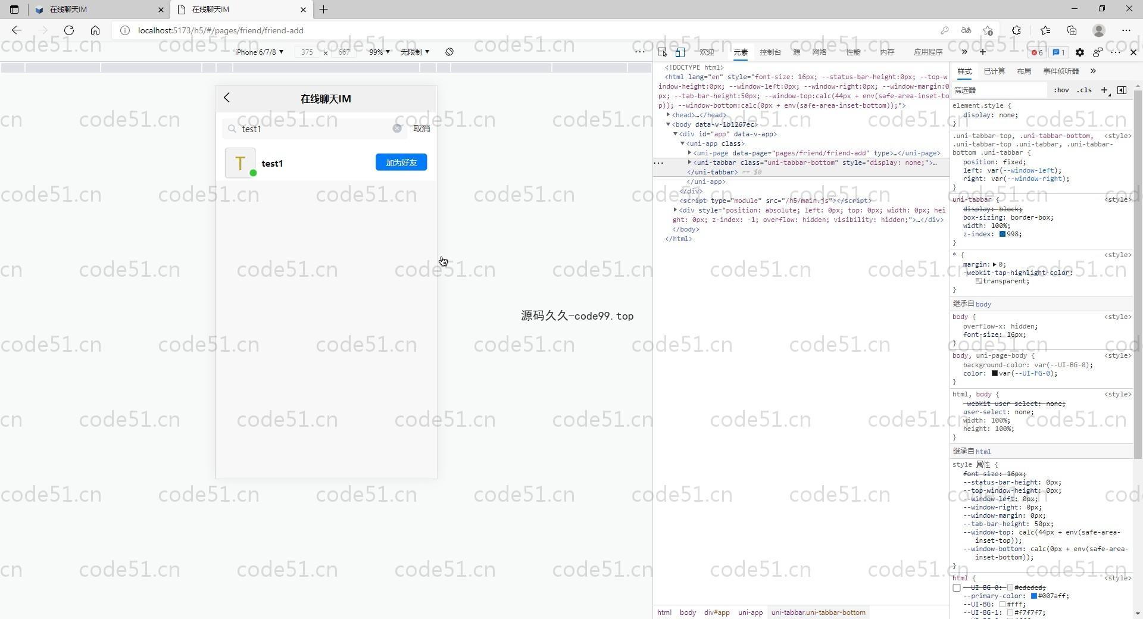Open the user profile avatar
1143x619 pixels.
(1099, 30)
